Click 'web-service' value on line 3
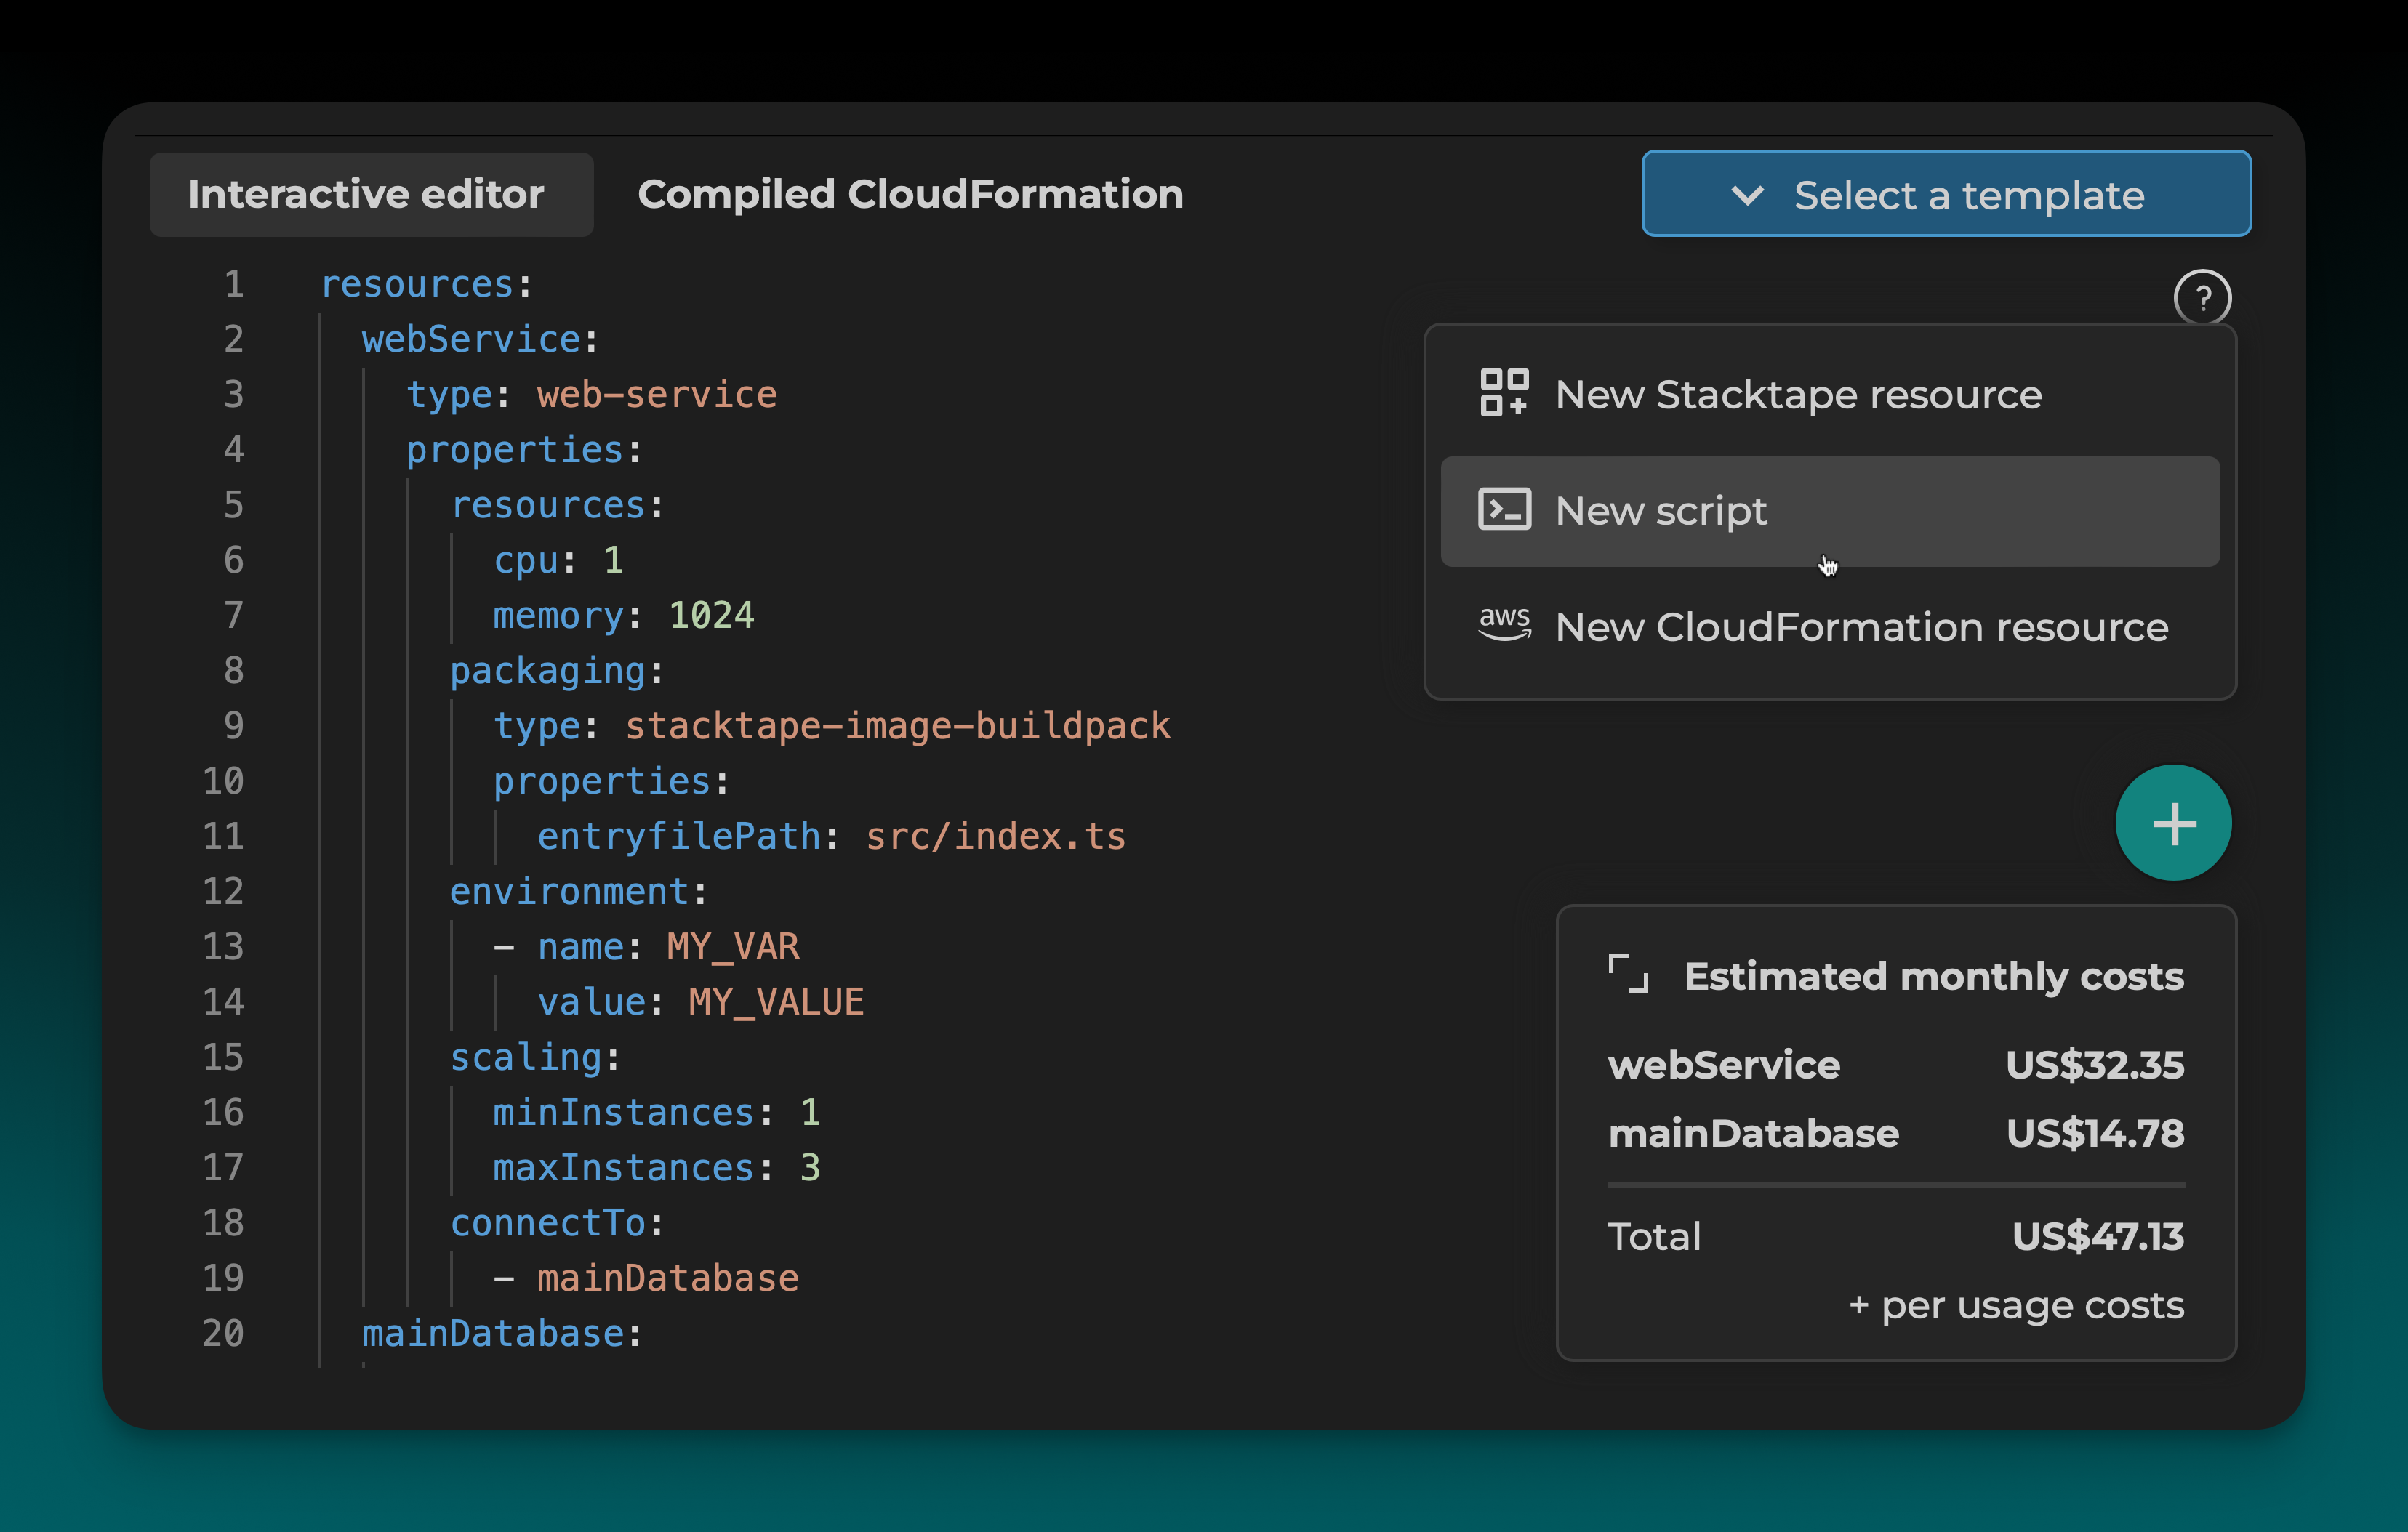 click(x=657, y=395)
